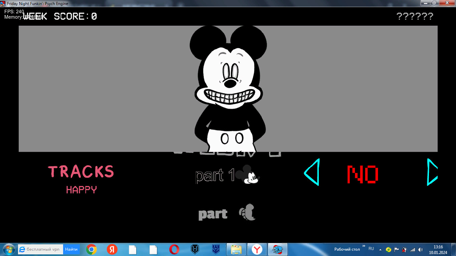Launch Opera browser from the taskbar
This screenshot has width=456, height=256.
click(x=174, y=249)
